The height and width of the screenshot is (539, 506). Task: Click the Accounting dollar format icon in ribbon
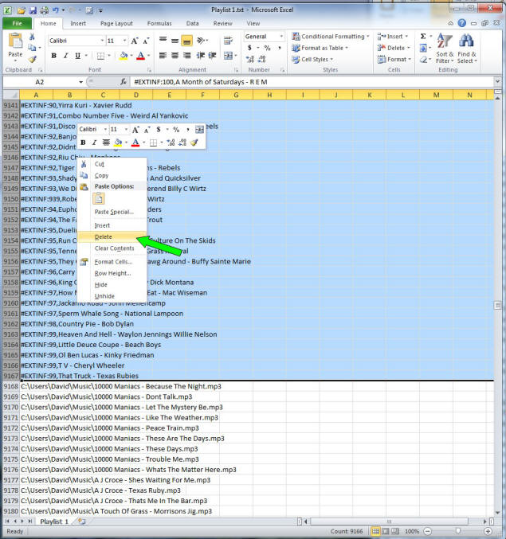(x=249, y=48)
